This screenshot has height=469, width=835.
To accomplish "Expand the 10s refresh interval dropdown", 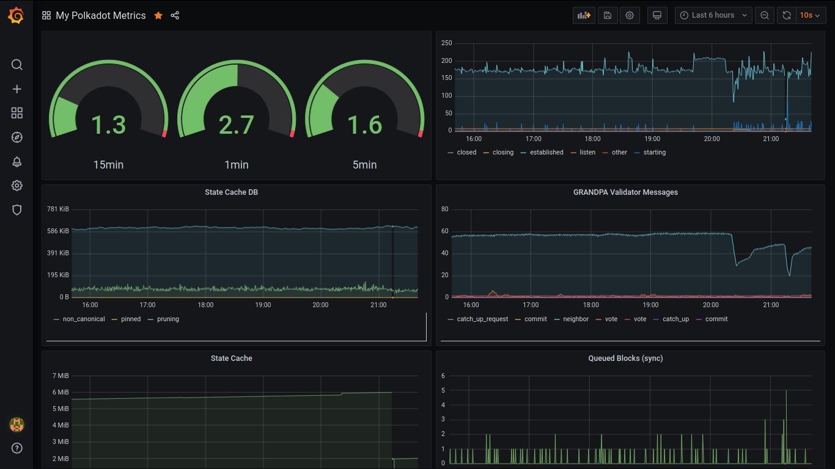I will coord(811,15).
